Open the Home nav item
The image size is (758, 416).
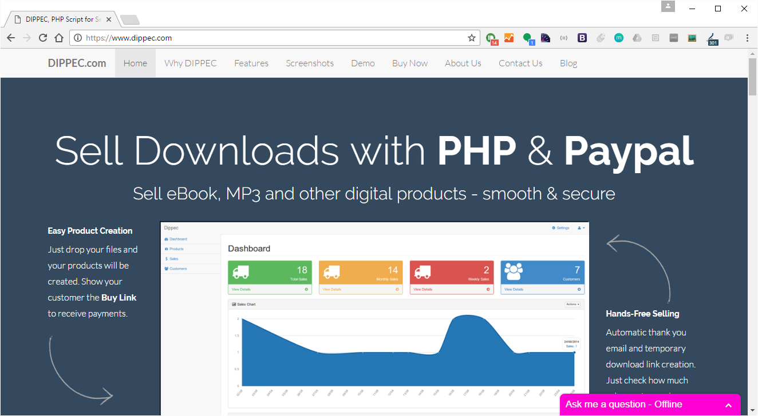tap(135, 63)
